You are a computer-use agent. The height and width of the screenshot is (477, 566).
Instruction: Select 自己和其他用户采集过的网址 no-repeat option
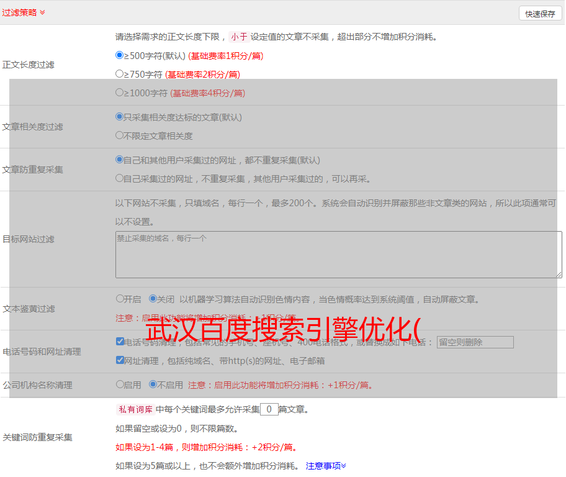click(x=120, y=160)
